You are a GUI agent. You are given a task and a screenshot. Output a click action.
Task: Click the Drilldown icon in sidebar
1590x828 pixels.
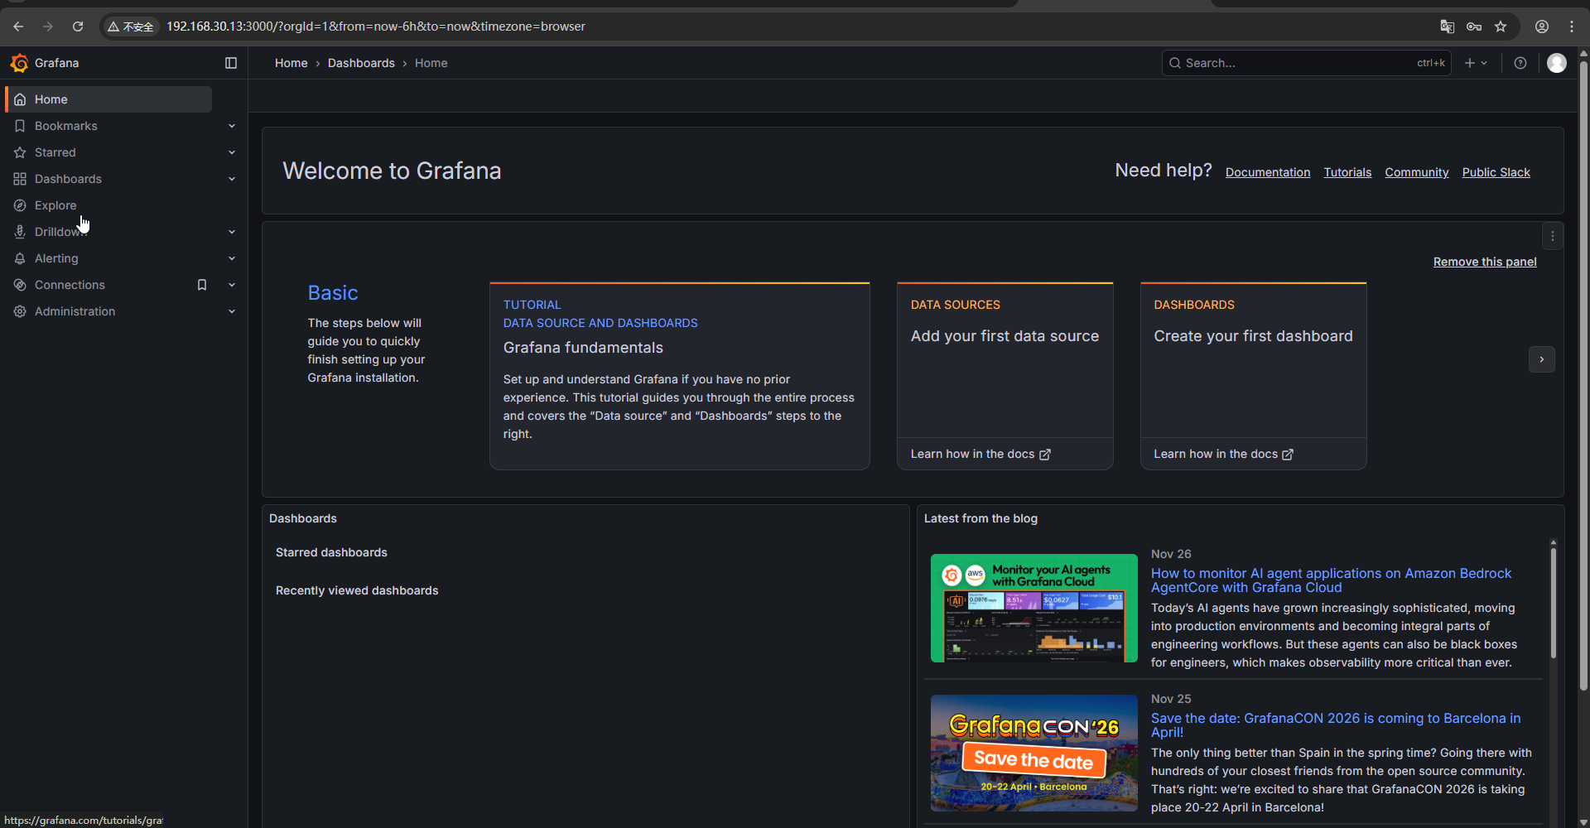20,232
